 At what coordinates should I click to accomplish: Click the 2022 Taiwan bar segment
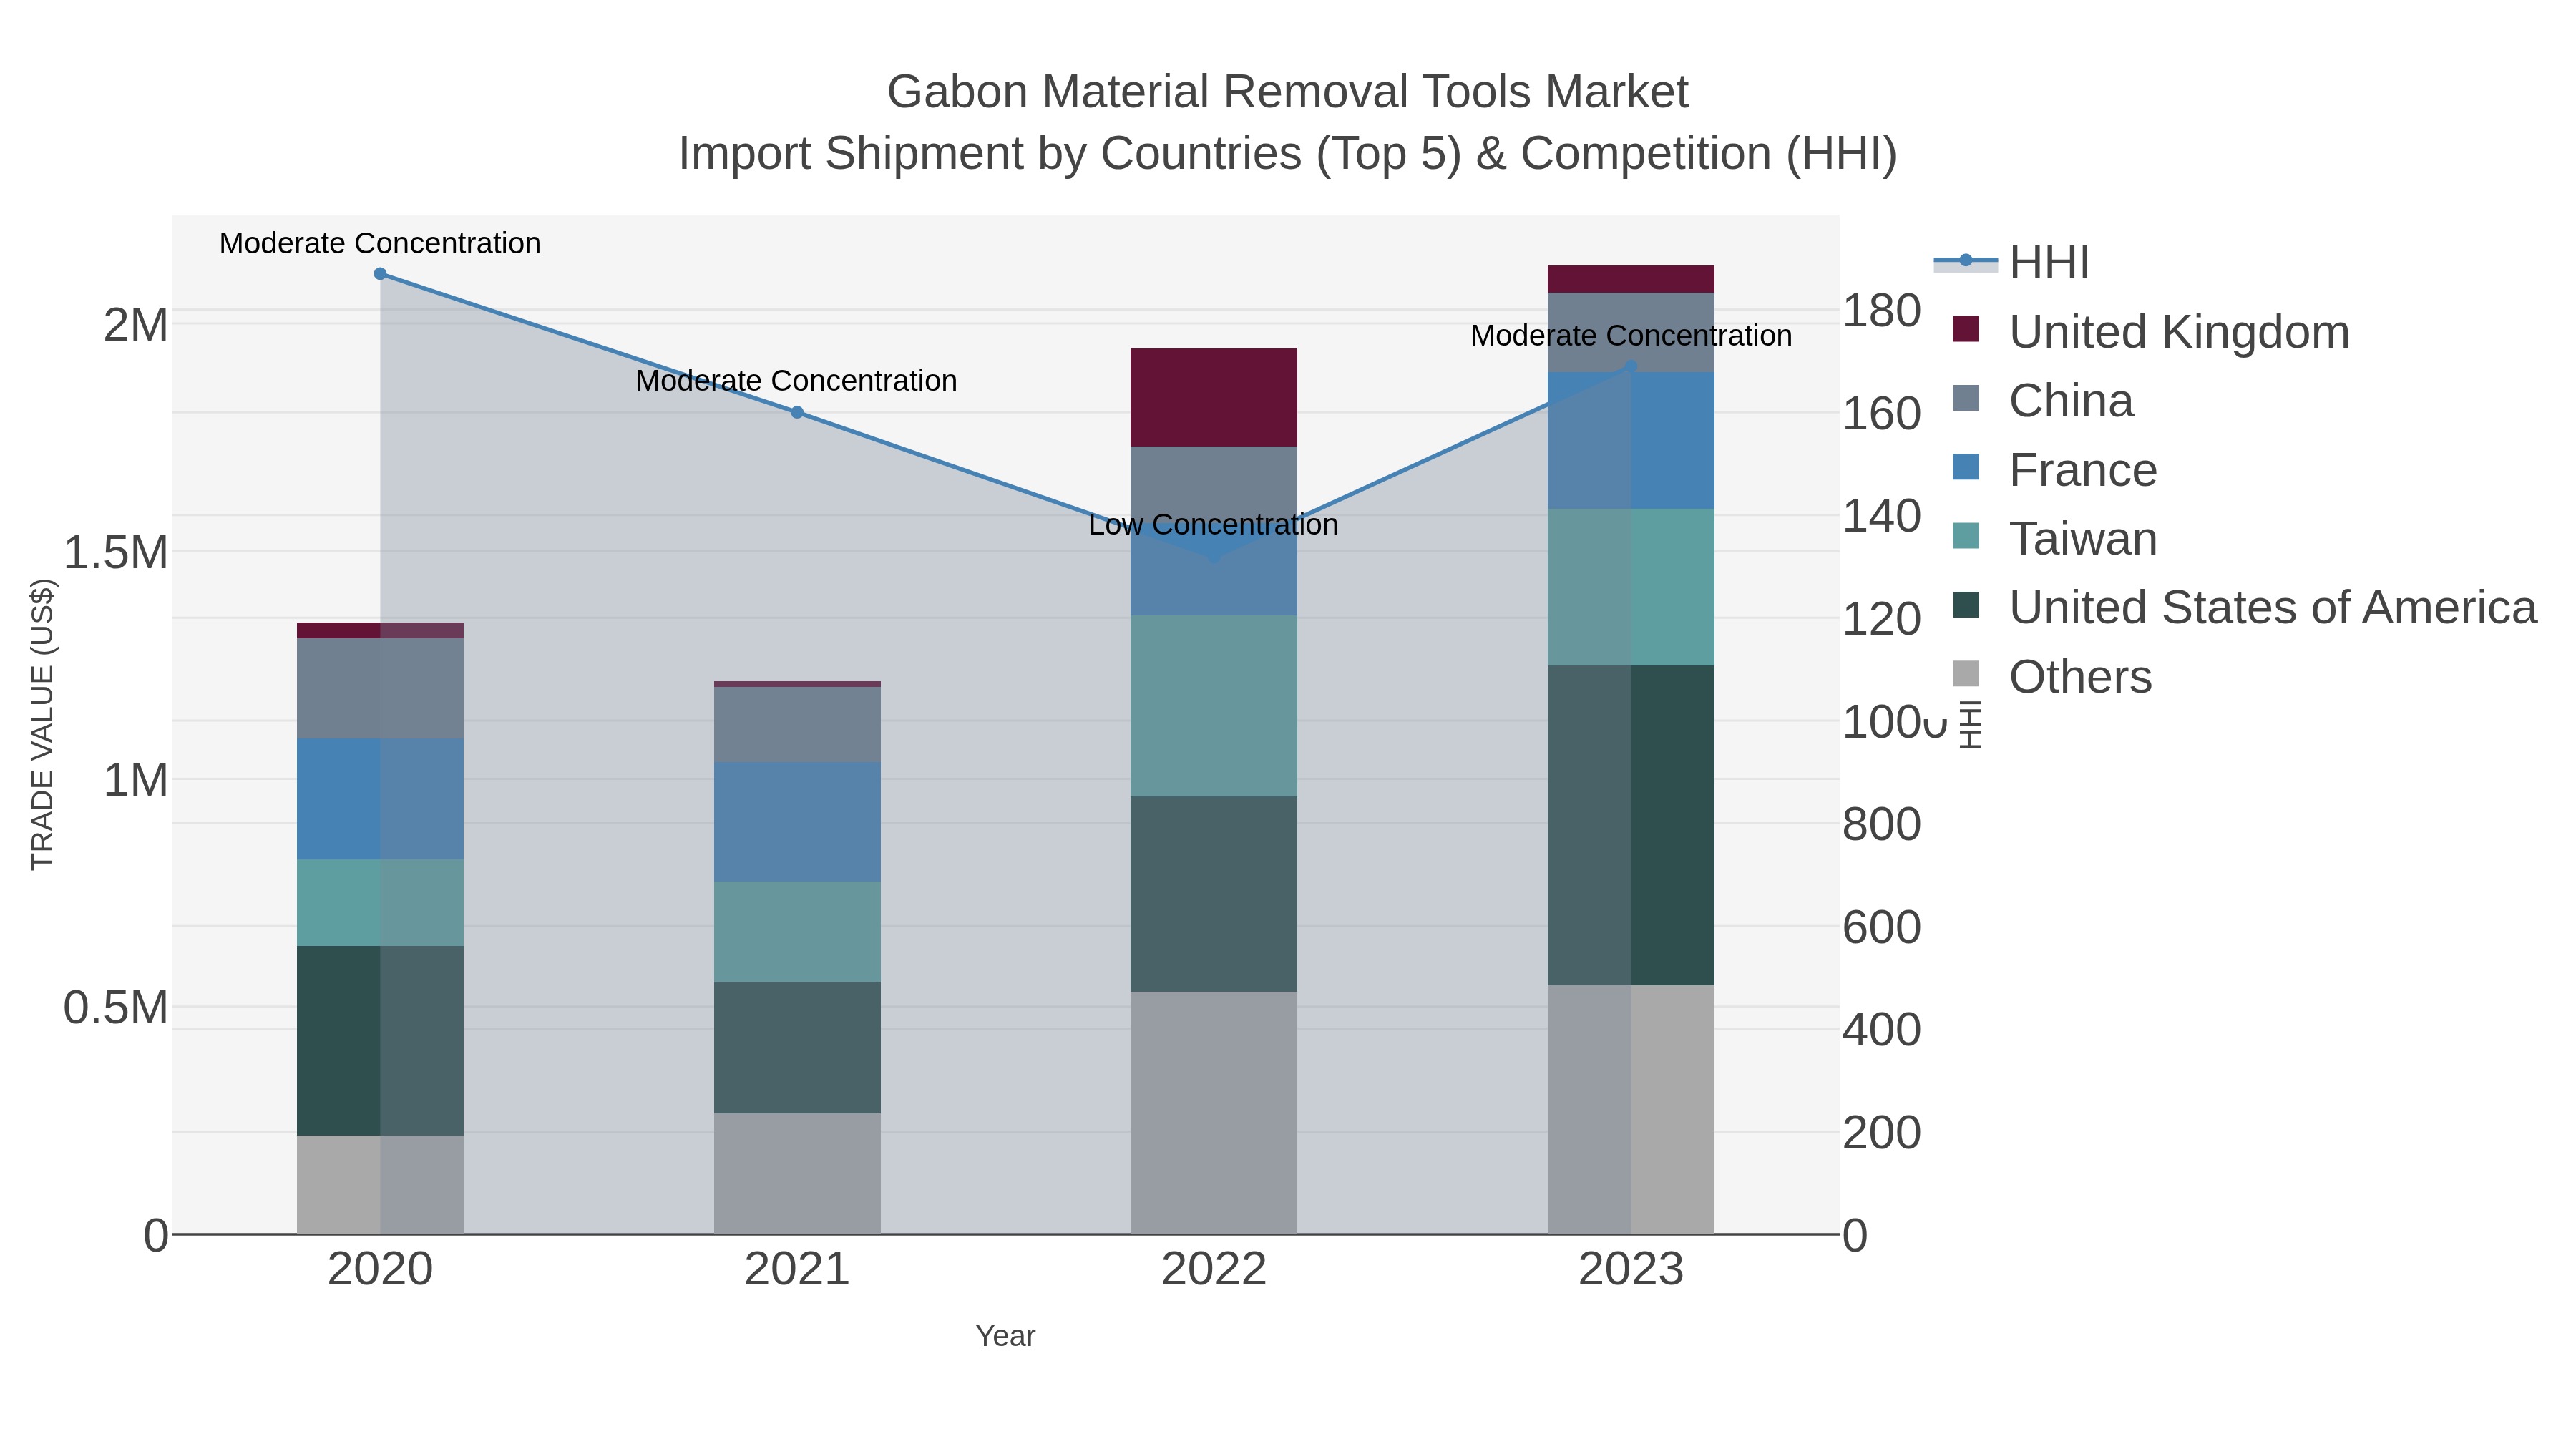[1214, 706]
